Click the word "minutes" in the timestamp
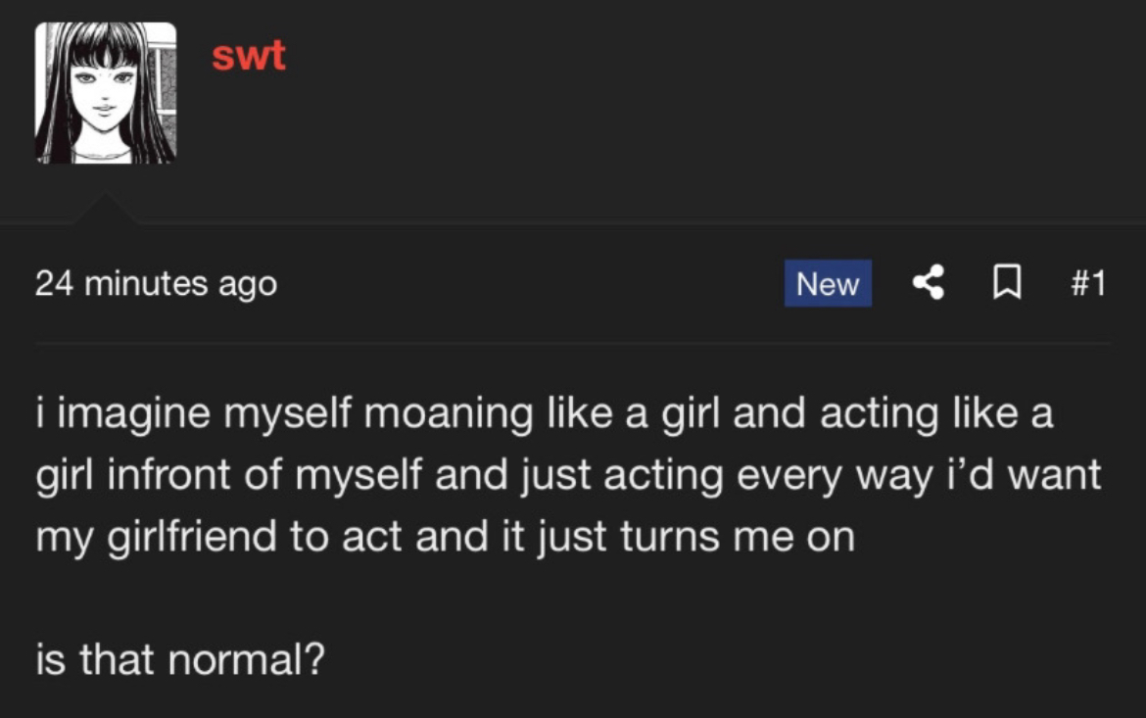 (146, 284)
